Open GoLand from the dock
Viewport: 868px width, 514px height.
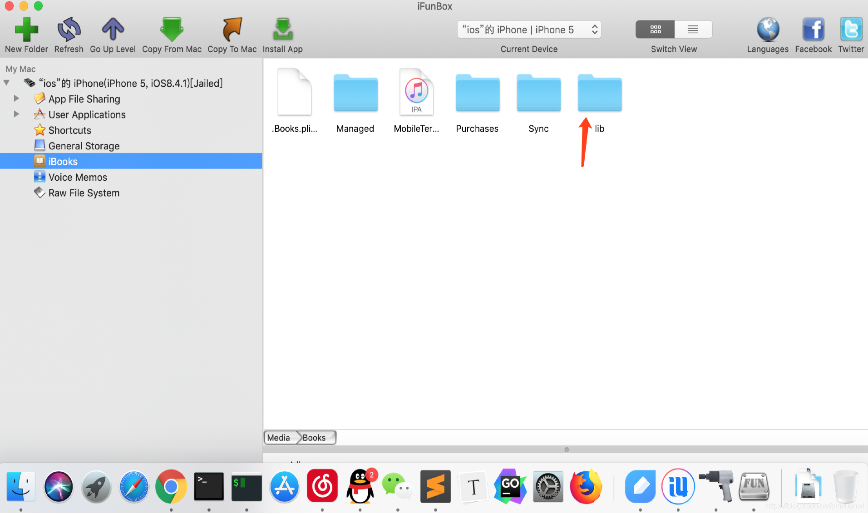click(510, 486)
